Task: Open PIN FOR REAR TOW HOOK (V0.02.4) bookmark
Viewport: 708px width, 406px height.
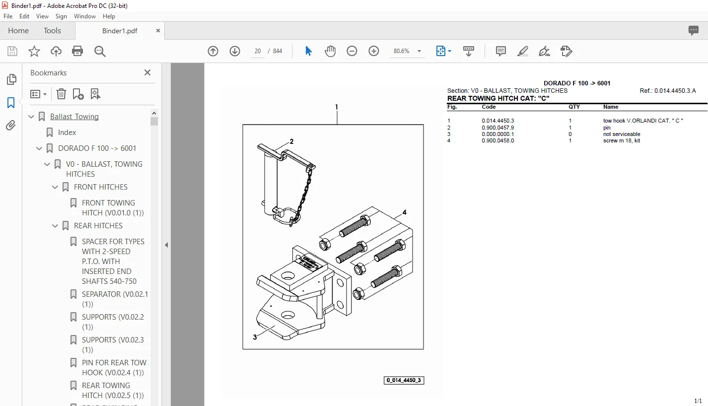Action: tap(114, 368)
